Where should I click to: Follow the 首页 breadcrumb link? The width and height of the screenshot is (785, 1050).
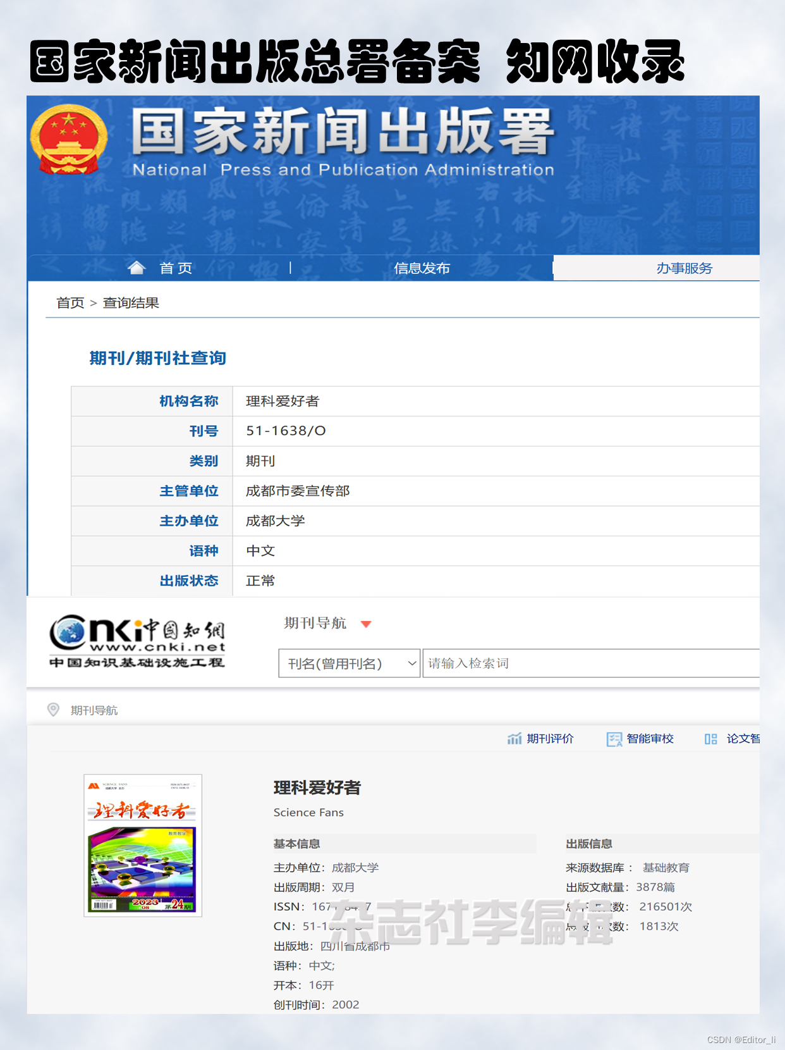point(70,303)
